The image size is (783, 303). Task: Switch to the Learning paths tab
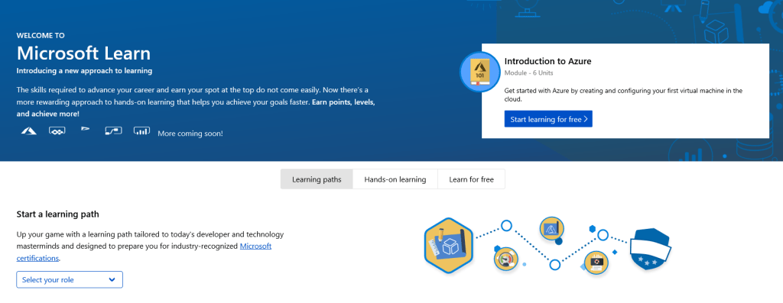317,179
